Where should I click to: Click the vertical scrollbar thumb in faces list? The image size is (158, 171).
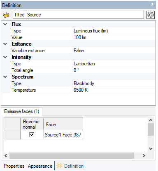151,129
